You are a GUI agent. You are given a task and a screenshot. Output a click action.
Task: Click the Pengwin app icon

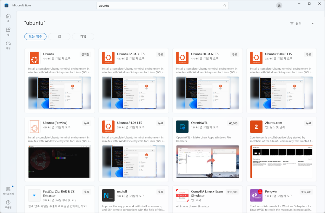click(256, 195)
